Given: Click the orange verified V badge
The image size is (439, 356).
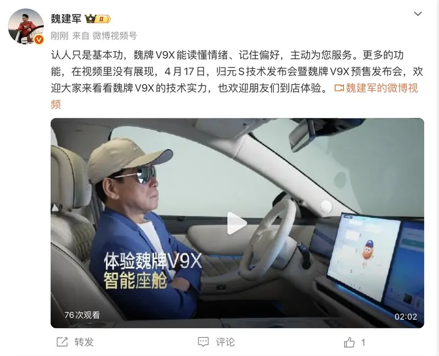Looking at the screenshot, I should tap(39, 39).
